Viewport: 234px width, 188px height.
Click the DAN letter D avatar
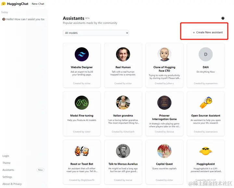(206, 54)
